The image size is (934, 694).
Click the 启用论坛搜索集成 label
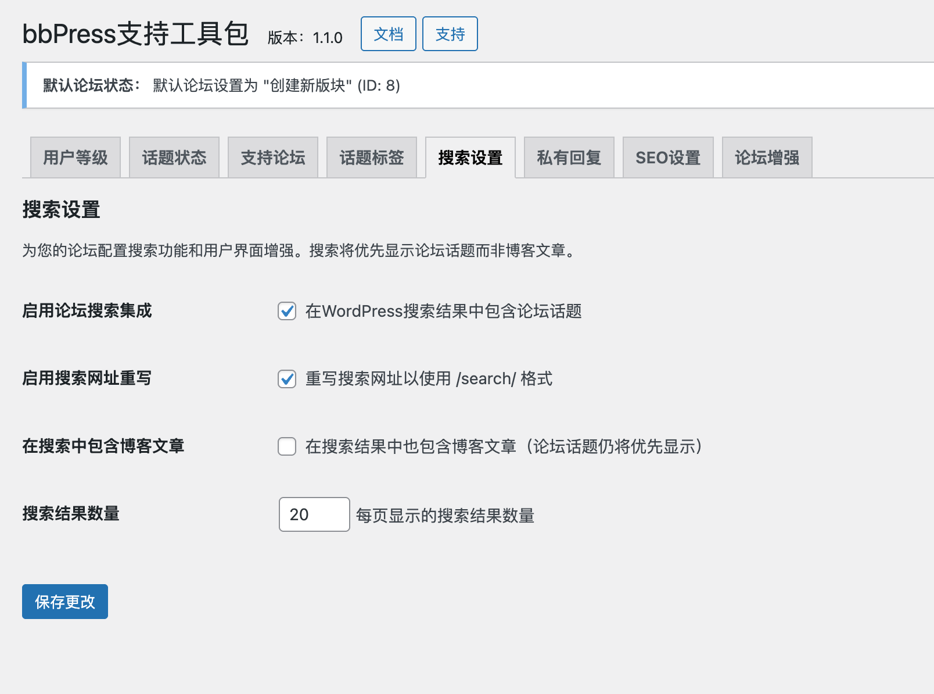pyautogui.click(x=87, y=310)
